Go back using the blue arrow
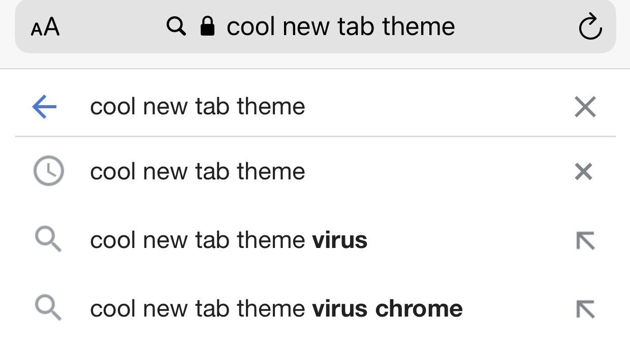Screen dimensions: 630x343 (45, 107)
